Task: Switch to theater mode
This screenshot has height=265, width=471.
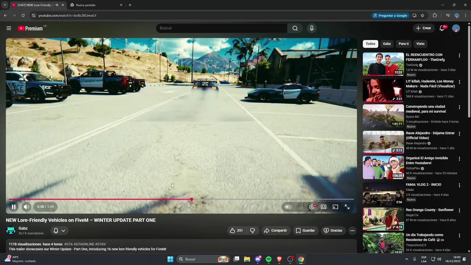Action: click(x=323, y=207)
